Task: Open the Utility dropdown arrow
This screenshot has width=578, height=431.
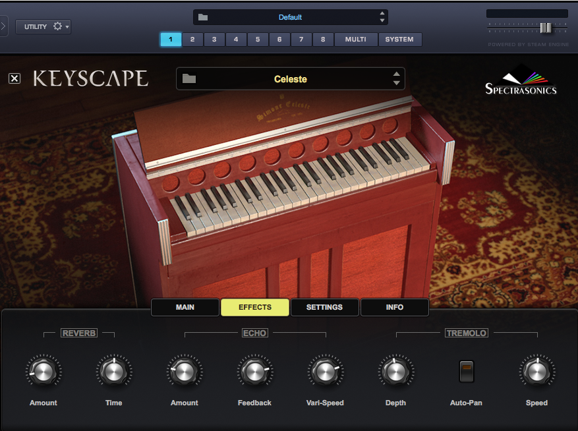Action: click(x=67, y=26)
